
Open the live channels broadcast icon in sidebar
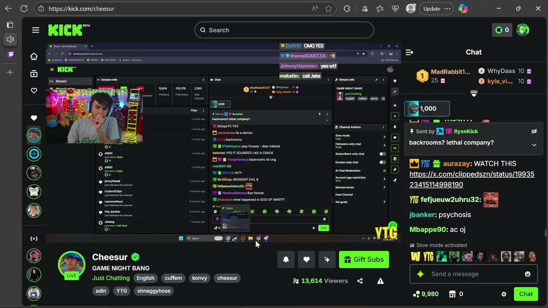34,239
